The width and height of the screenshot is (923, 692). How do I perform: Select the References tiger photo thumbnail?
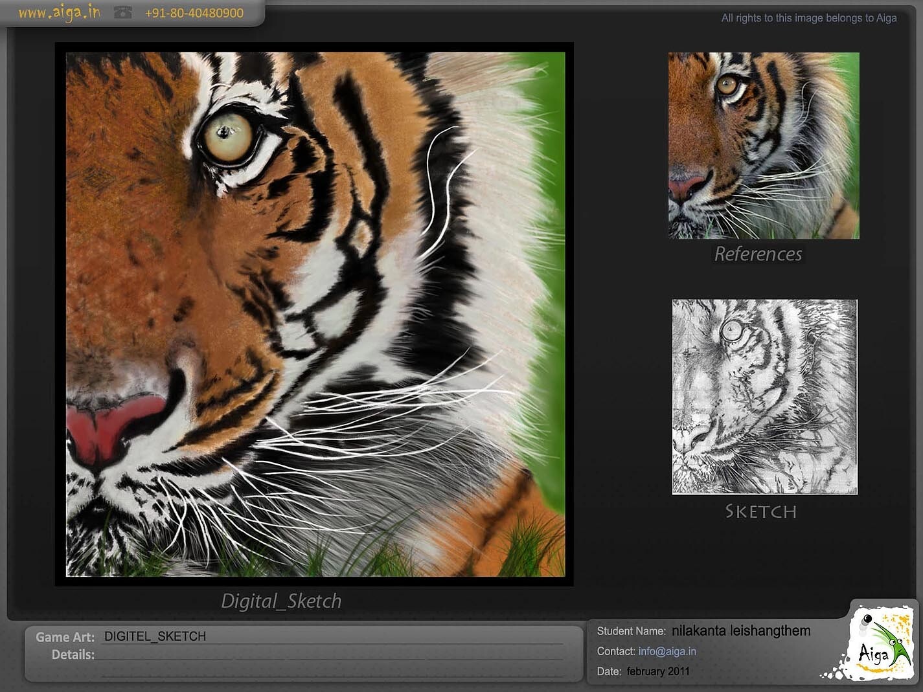(764, 146)
